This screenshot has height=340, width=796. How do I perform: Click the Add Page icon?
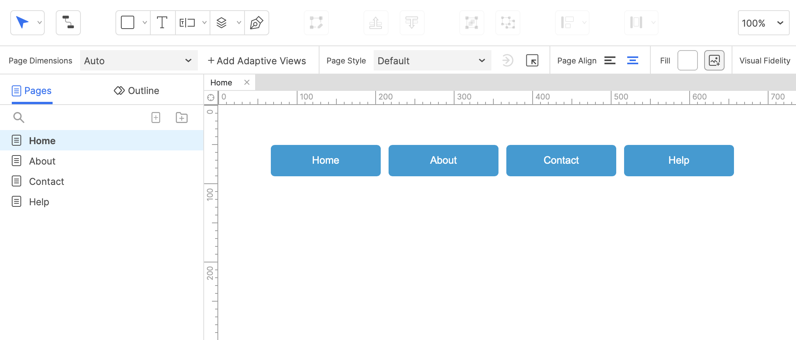156,118
